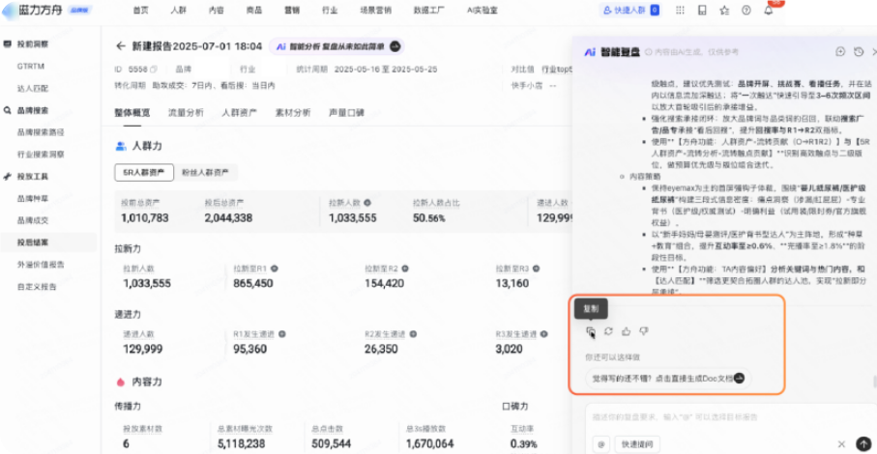Expand 投放工具 sidebar section

(33, 176)
